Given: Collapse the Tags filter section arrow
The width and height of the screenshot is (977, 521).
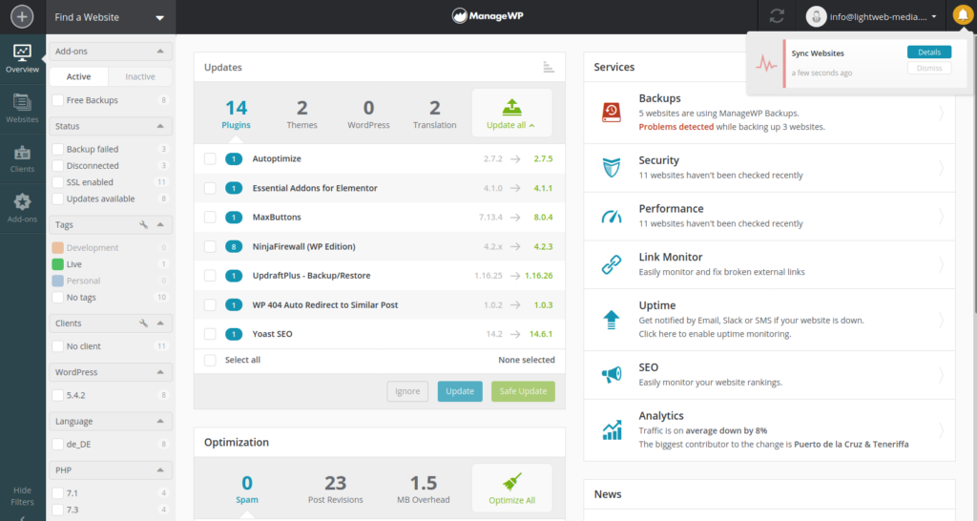Looking at the screenshot, I should pyautogui.click(x=160, y=224).
